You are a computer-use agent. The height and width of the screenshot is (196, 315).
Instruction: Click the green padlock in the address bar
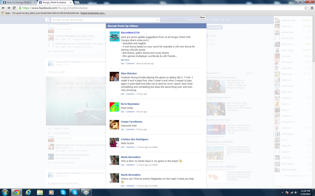(x=20, y=8)
